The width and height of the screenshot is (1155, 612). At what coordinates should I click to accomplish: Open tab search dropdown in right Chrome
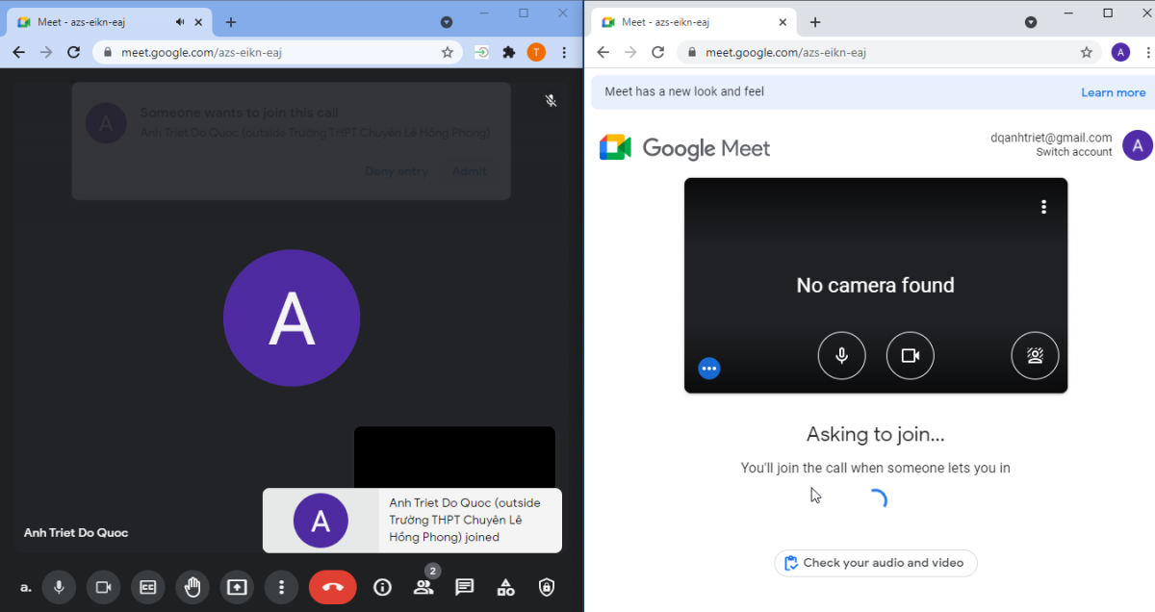click(x=1031, y=22)
